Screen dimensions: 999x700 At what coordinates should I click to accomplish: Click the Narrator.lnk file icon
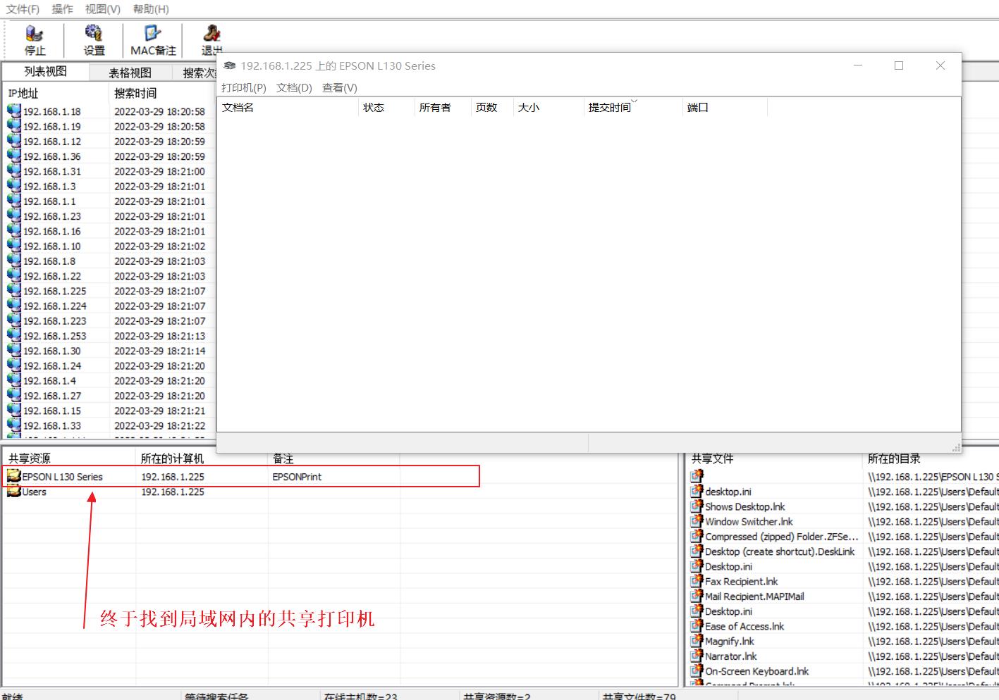coord(697,656)
